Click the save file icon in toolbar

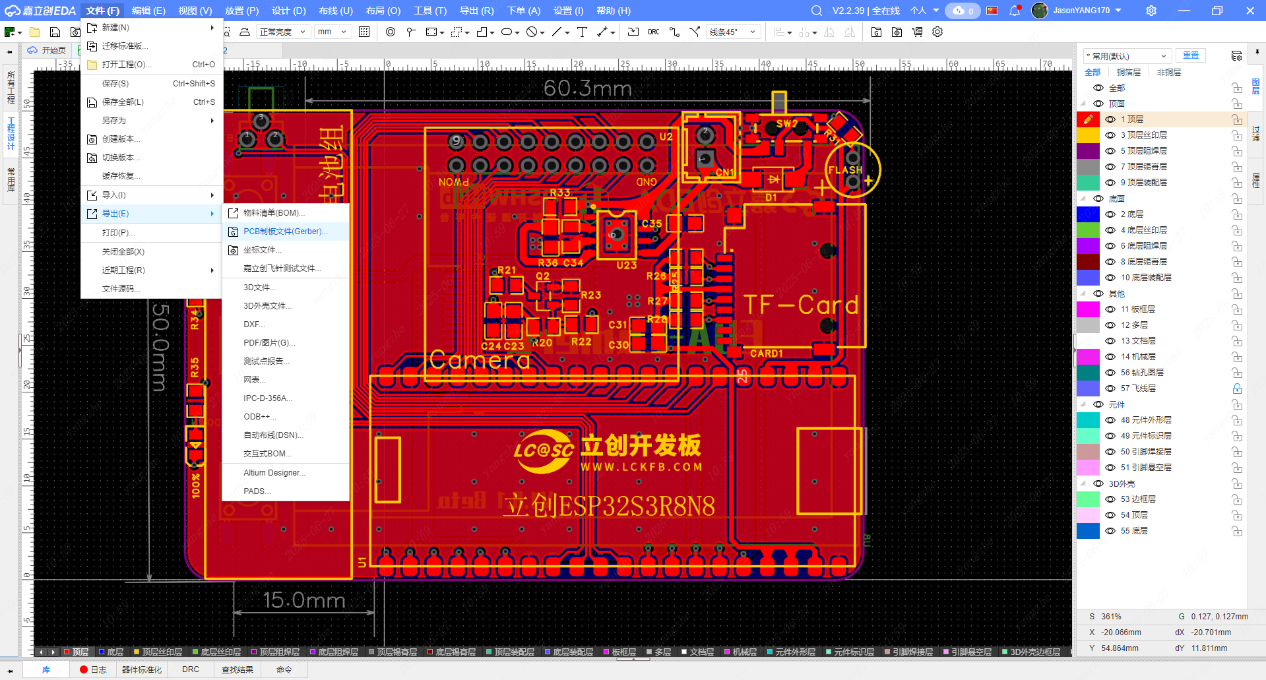click(55, 32)
